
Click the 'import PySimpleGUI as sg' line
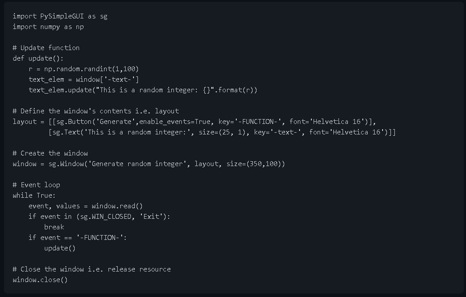pyautogui.click(x=60, y=16)
